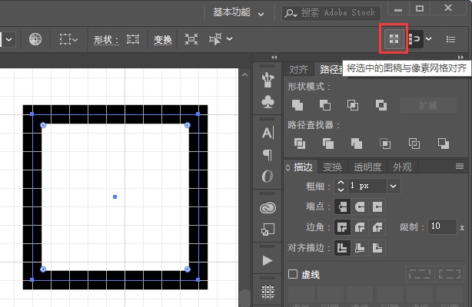Screen dimensions: 472x307
Task: Open the grid panel icon in dock
Action: coord(268,292)
